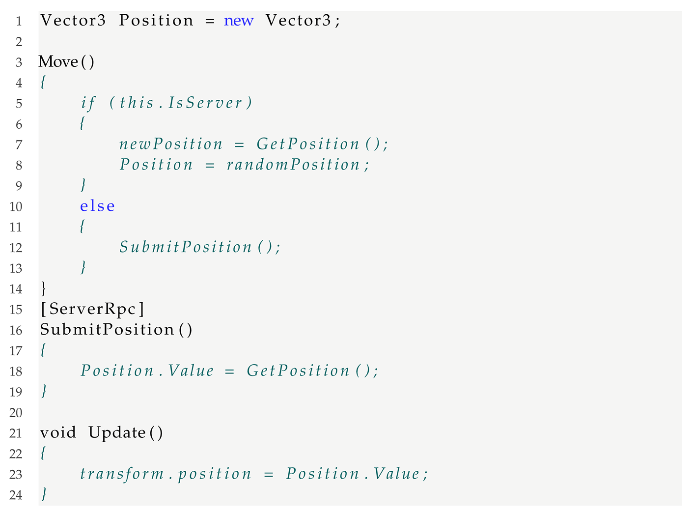Viewport: 692px width, 515px height.
Task: Click 'transform.position' on line 23
Action: click(166, 474)
